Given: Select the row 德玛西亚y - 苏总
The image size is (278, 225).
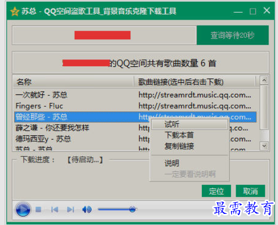Looking at the screenshot, I should (136, 139).
